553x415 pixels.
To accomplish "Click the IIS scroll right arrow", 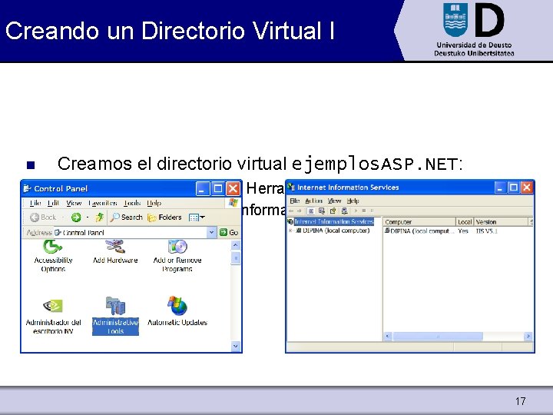I will tap(528, 337).
